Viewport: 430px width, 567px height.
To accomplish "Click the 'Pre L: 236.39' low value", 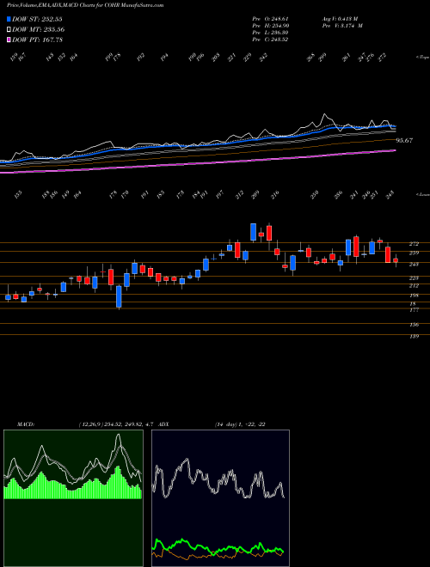I will tap(270, 33).
